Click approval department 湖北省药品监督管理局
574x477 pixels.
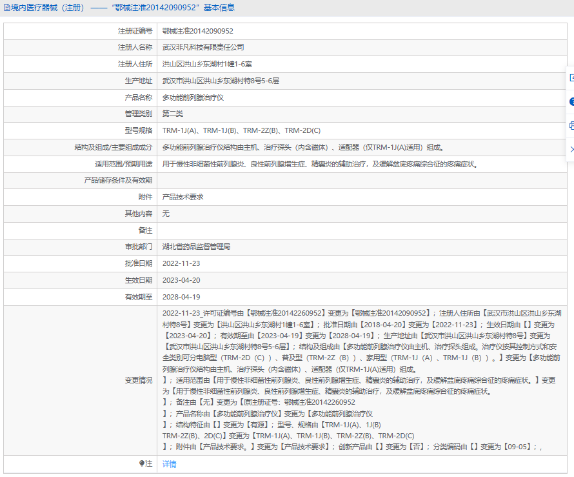click(x=196, y=247)
